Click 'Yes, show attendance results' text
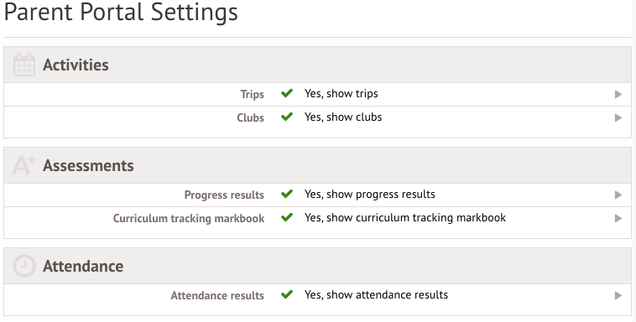The image size is (636, 322). 376,295
